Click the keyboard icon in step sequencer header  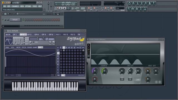click(58, 14)
